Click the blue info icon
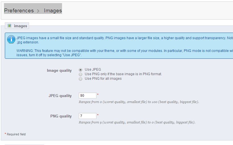This screenshot has width=233, height=145. pos(11,39)
